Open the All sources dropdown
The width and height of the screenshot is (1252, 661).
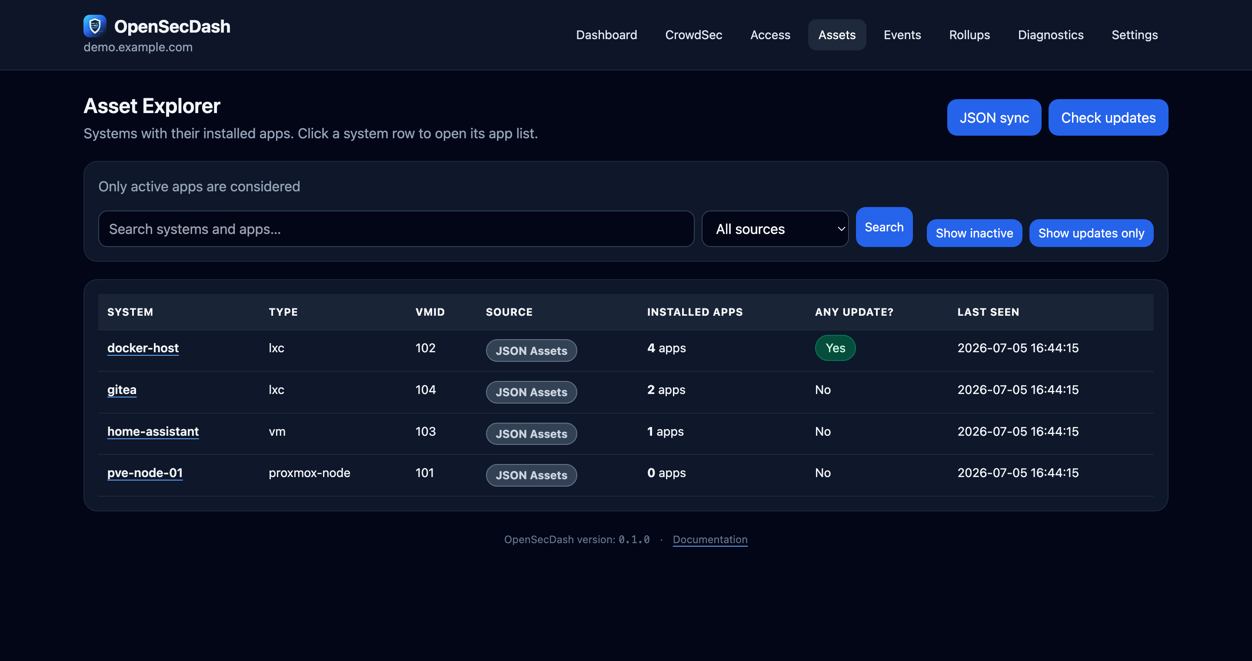coord(775,229)
